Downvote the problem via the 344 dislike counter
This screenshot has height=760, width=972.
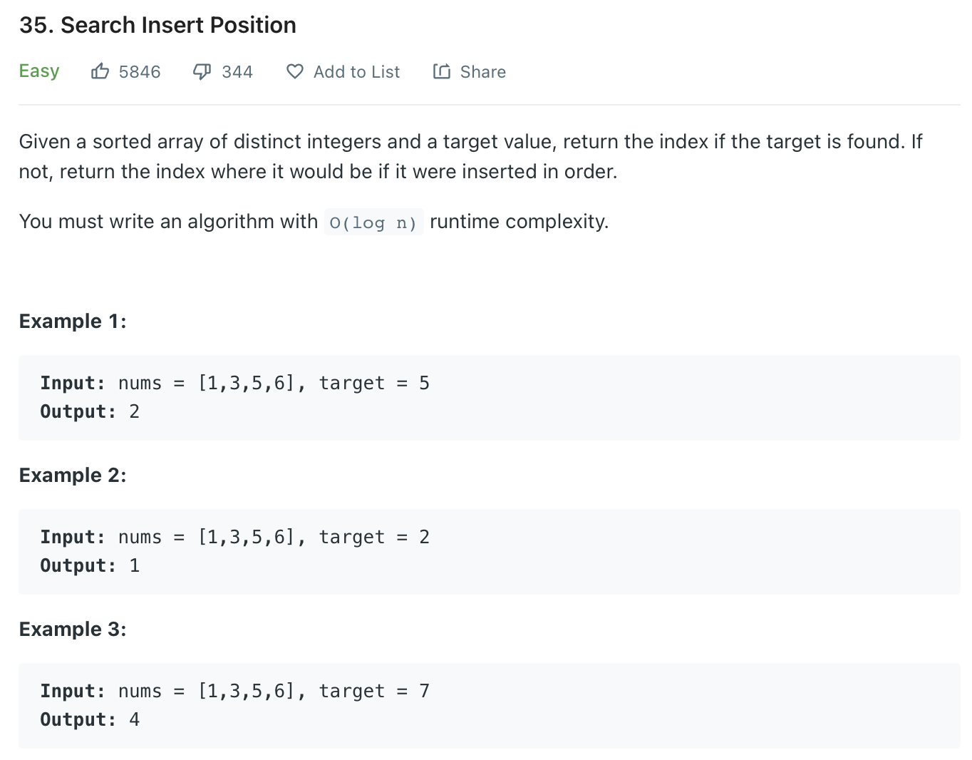coord(238,71)
